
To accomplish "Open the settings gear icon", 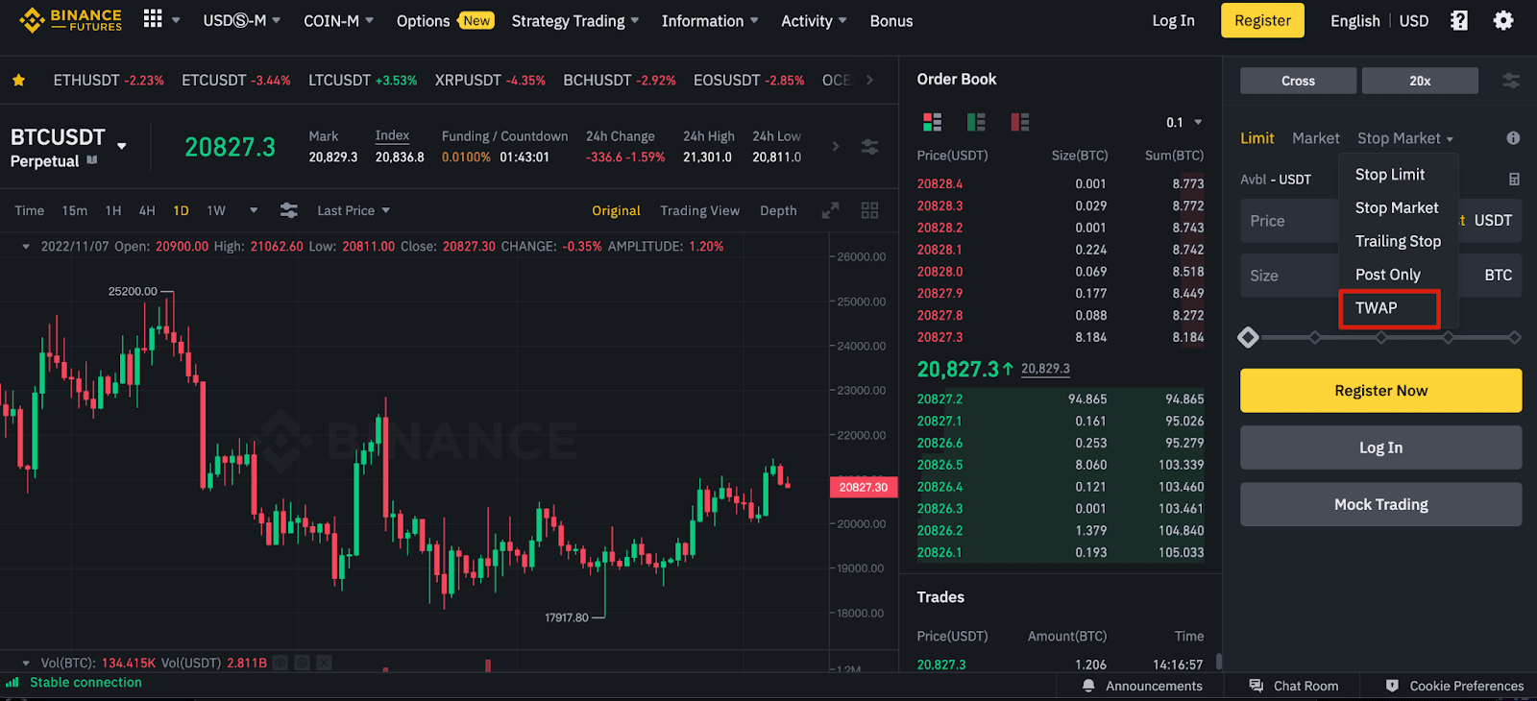I will point(1503,20).
